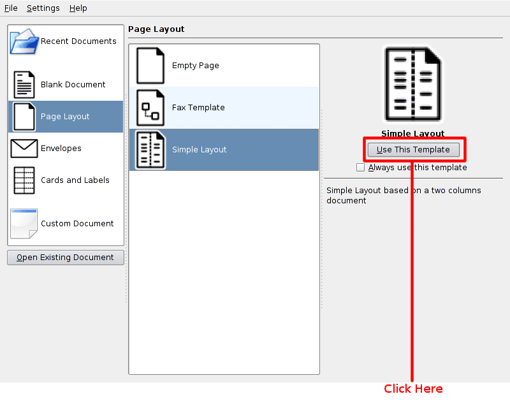This screenshot has height=408, width=510.
Task: Choose the Cards and Labels icon
Action: (x=24, y=180)
